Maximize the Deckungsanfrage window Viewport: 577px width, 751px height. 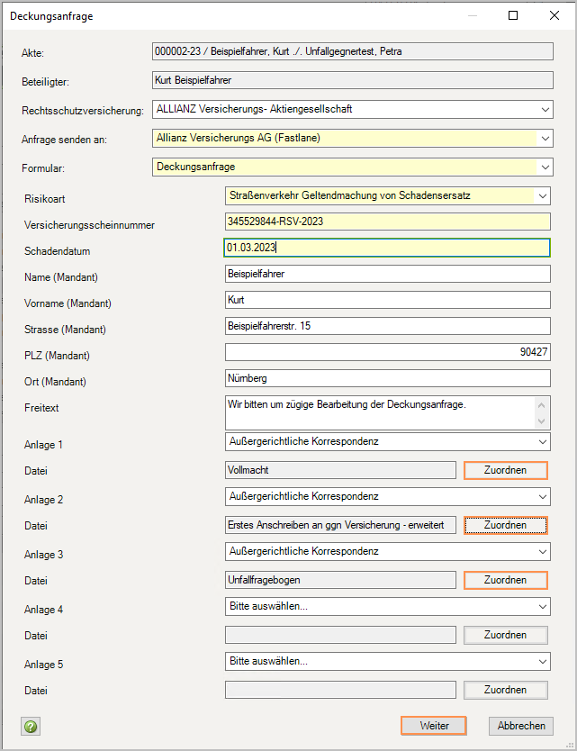point(513,16)
